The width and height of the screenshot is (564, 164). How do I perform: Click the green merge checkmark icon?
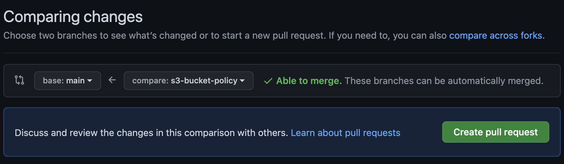pos(268,81)
